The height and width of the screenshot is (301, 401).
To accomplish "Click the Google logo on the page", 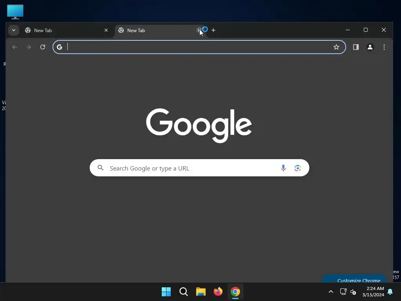I will [199, 125].
